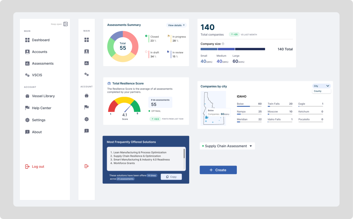Select the Dashboard grid icon in collapsed sidebar

point(87,40)
